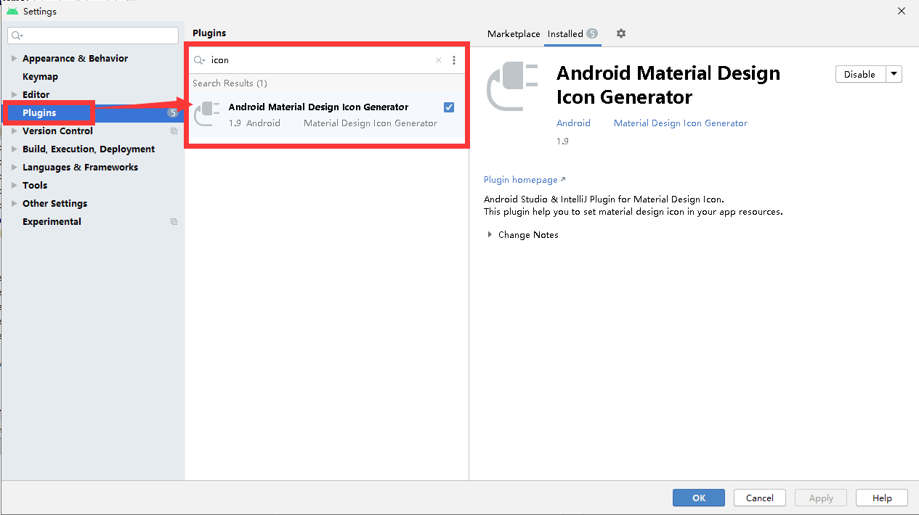The image size is (919, 515).
Task: Click the Android Studio icon in title bar
Action: [x=12, y=11]
